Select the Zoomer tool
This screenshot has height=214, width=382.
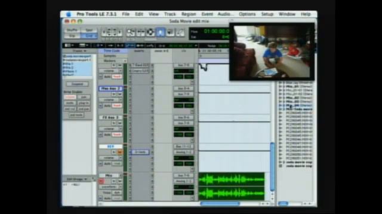point(131,32)
